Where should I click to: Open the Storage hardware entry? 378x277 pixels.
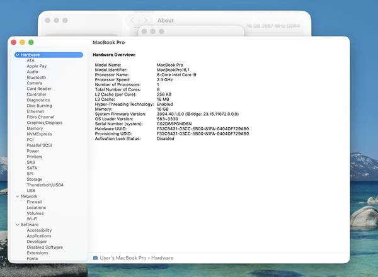pyautogui.click(x=35, y=179)
